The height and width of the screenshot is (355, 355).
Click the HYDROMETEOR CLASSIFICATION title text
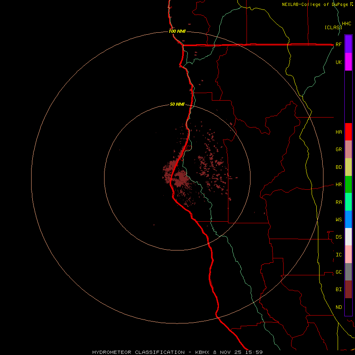(138, 352)
